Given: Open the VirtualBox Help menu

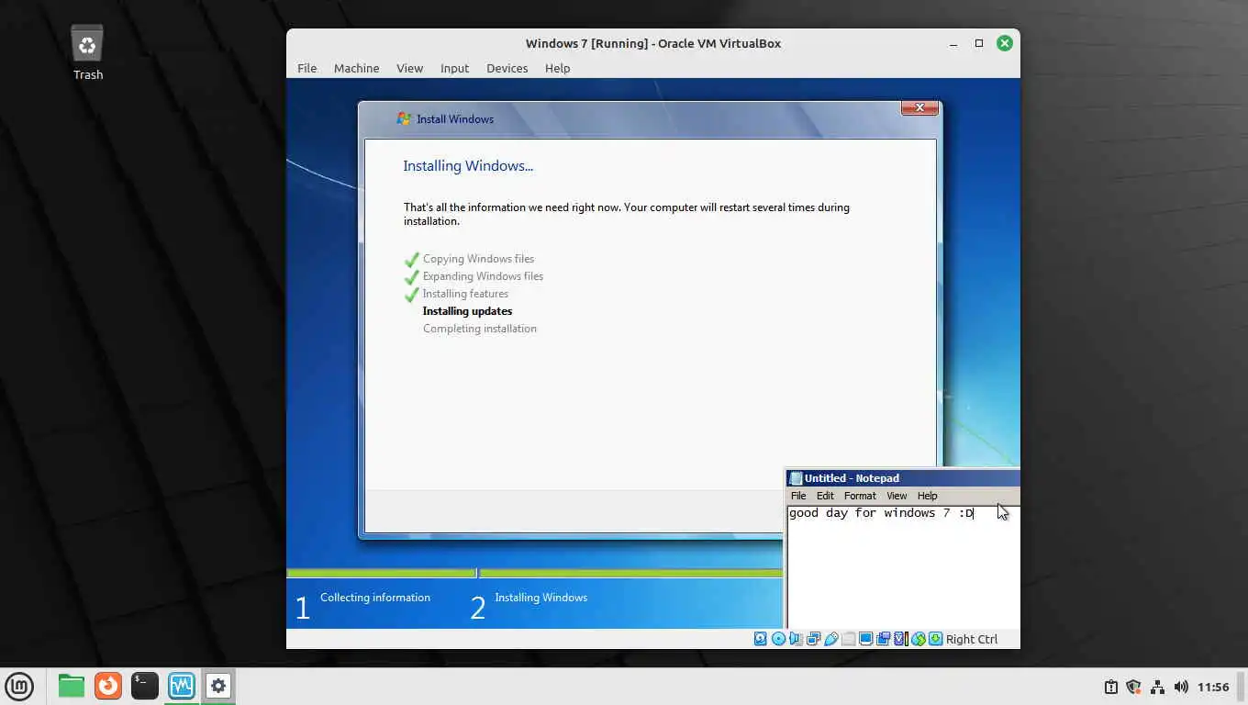Looking at the screenshot, I should (557, 68).
